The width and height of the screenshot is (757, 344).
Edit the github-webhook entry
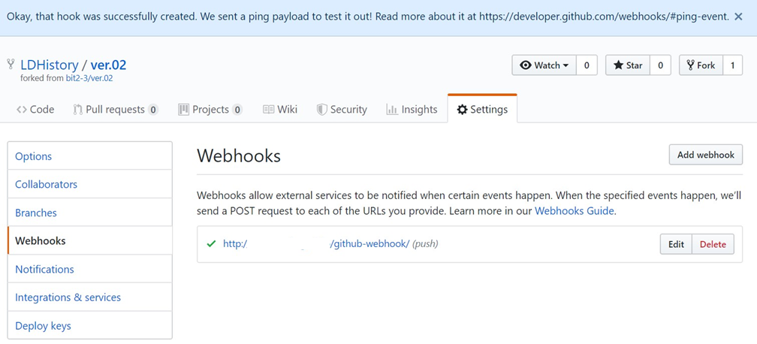pyautogui.click(x=676, y=244)
